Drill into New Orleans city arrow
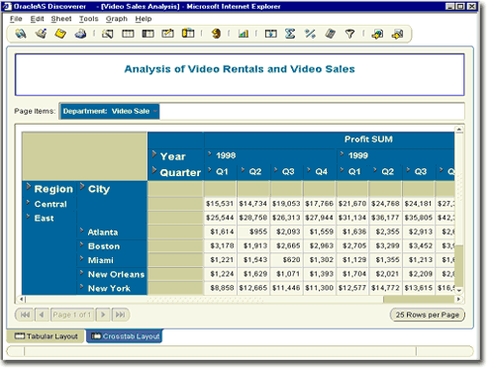Viewport: 493px width, 371px height. [81, 272]
